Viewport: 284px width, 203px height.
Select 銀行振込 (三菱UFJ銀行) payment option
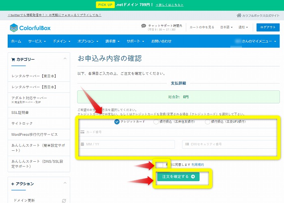pyautogui.click(x=208, y=122)
